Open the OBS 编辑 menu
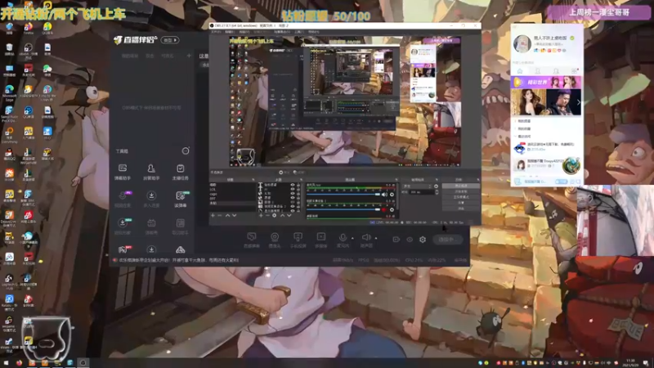The image size is (654, 368). click(230, 32)
